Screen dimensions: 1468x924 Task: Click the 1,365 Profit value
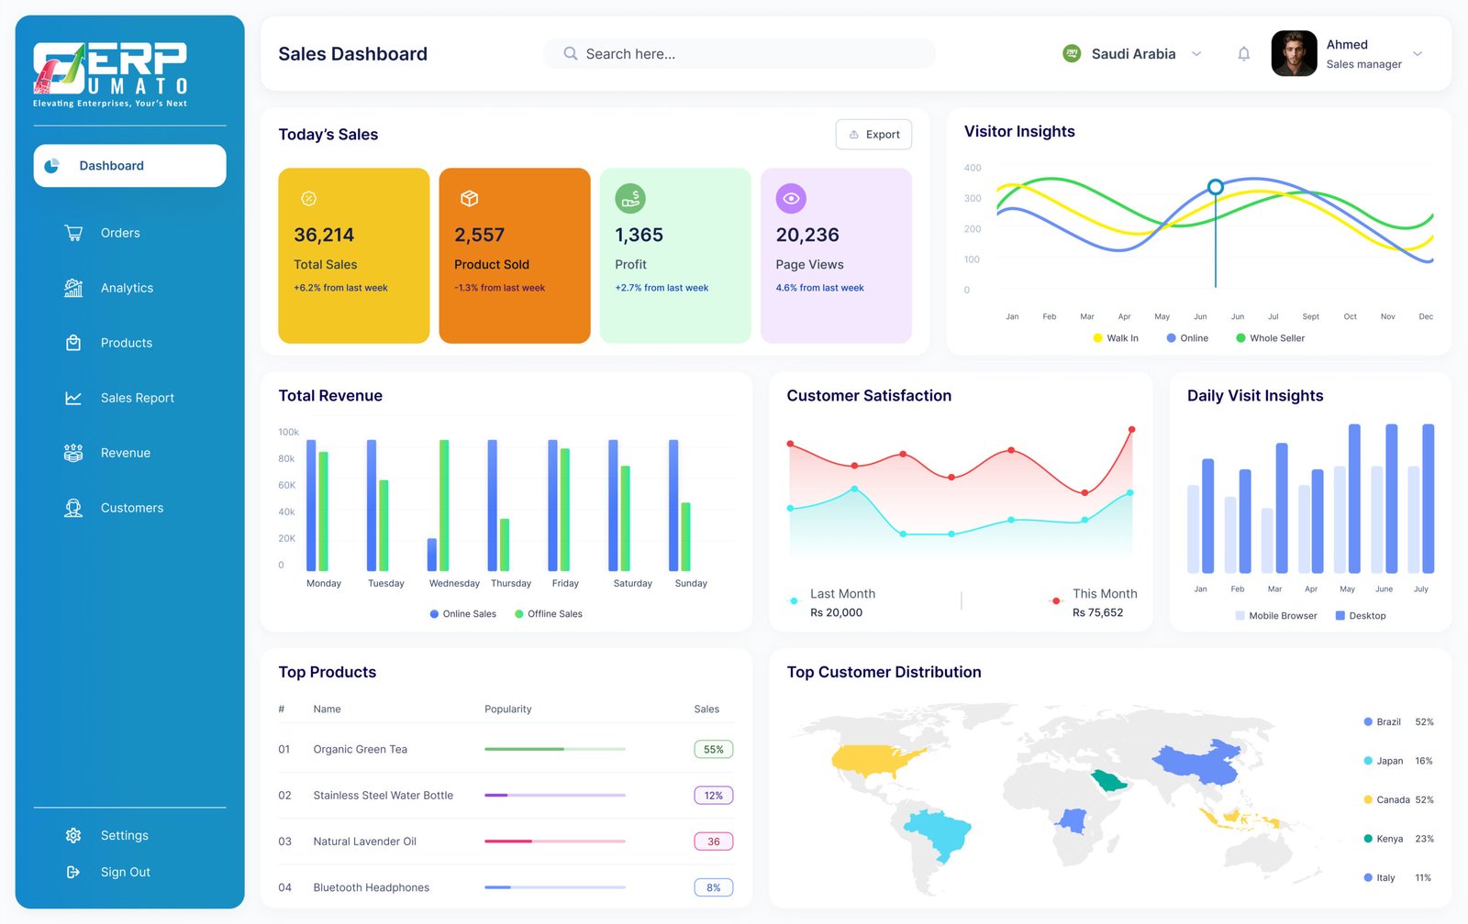[x=639, y=236]
